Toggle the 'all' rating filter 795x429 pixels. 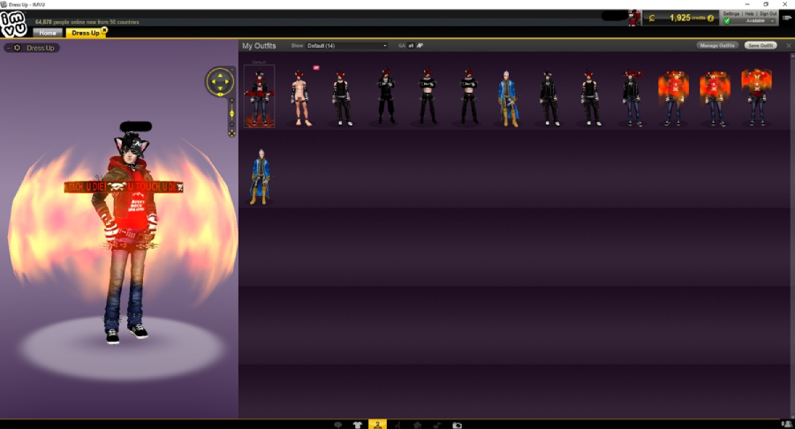(x=411, y=46)
